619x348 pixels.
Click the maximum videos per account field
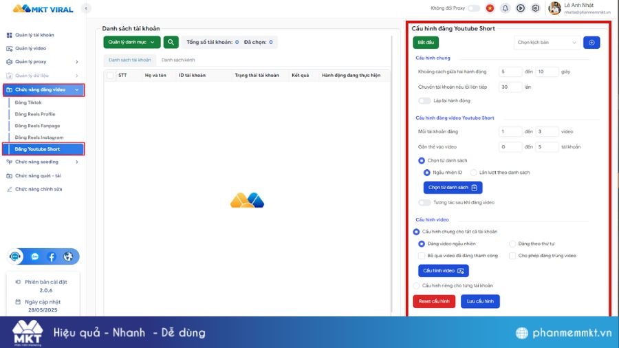tap(547, 132)
